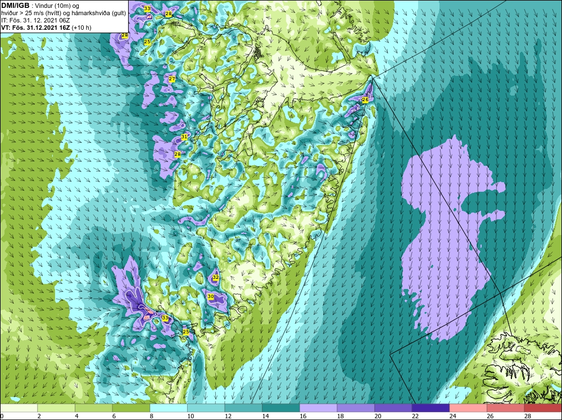Image resolution: width=562 pixels, height=420 pixels.
Task: Pick the 8–10 m/s light cyan legend swatch
Action: pyautogui.click(x=169, y=408)
